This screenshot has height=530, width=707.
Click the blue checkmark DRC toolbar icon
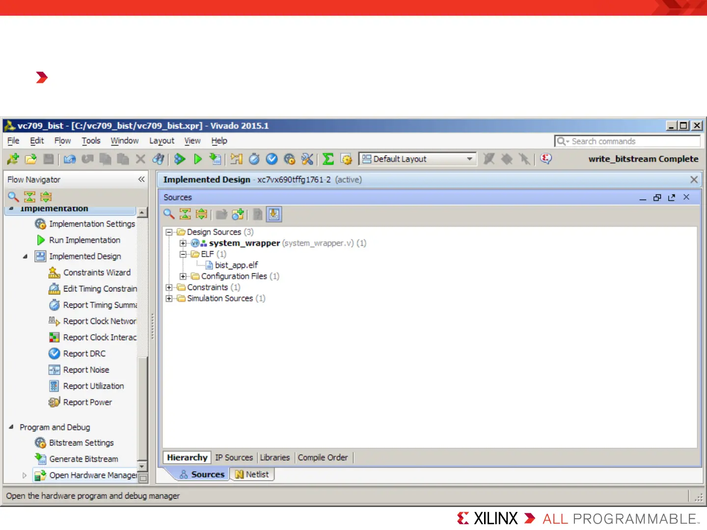click(272, 159)
